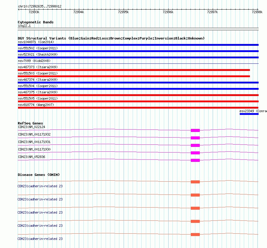Select the magenta exon of CDH23|NM_001171930
The height and width of the screenshot is (248, 267).
tap(195, 153)
